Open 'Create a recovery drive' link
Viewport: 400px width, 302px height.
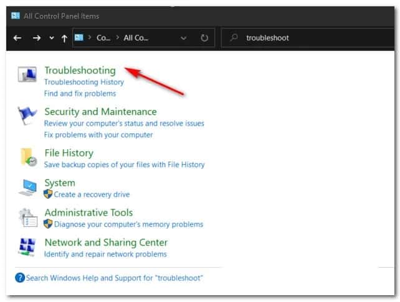click(x=92, y=194)
